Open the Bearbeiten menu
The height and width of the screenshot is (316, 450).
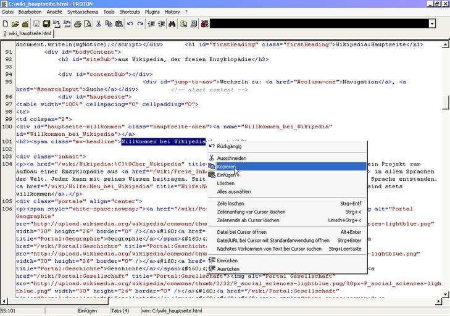coord(30,12)
